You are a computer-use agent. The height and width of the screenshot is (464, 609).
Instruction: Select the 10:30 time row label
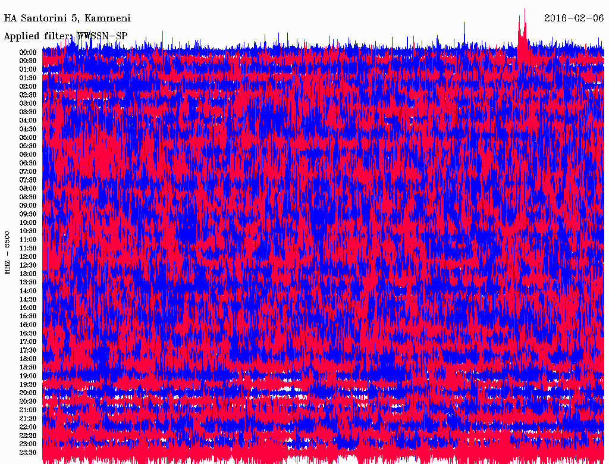click(27, 231)
